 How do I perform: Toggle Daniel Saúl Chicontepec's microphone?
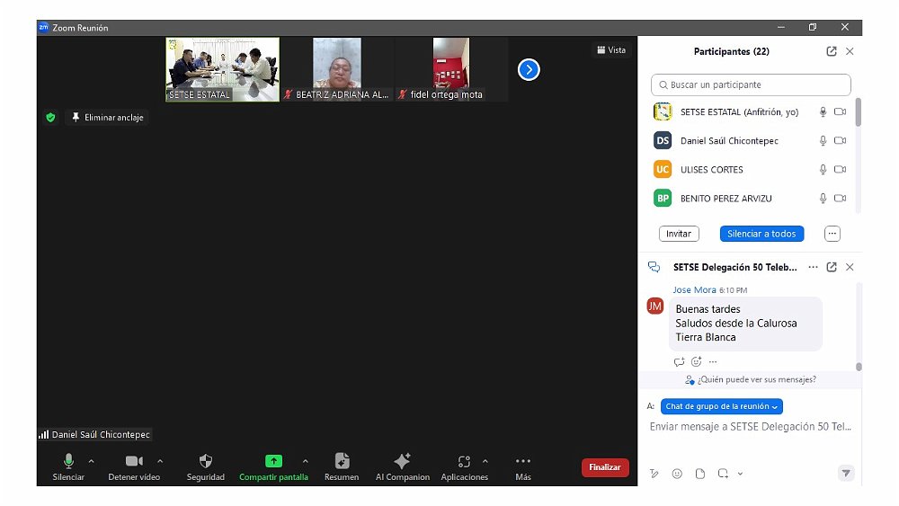point(823,141)
